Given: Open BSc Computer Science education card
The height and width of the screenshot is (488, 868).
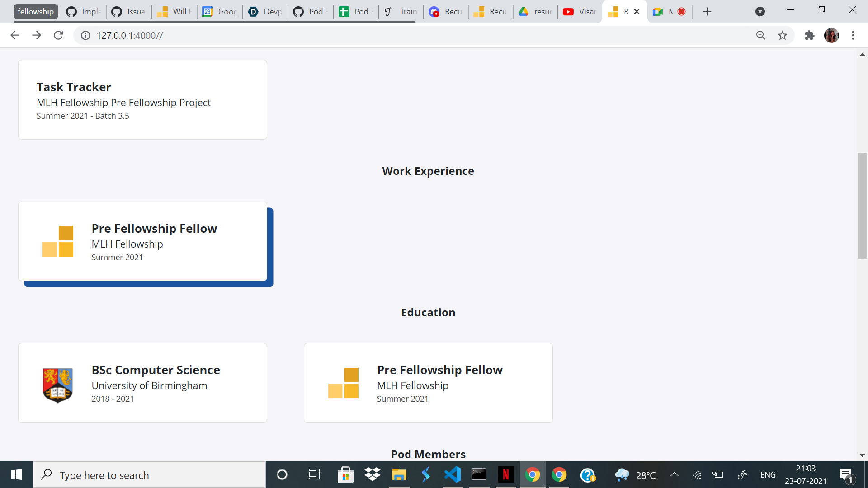Looking at the screenshot, I should point(142,383).
